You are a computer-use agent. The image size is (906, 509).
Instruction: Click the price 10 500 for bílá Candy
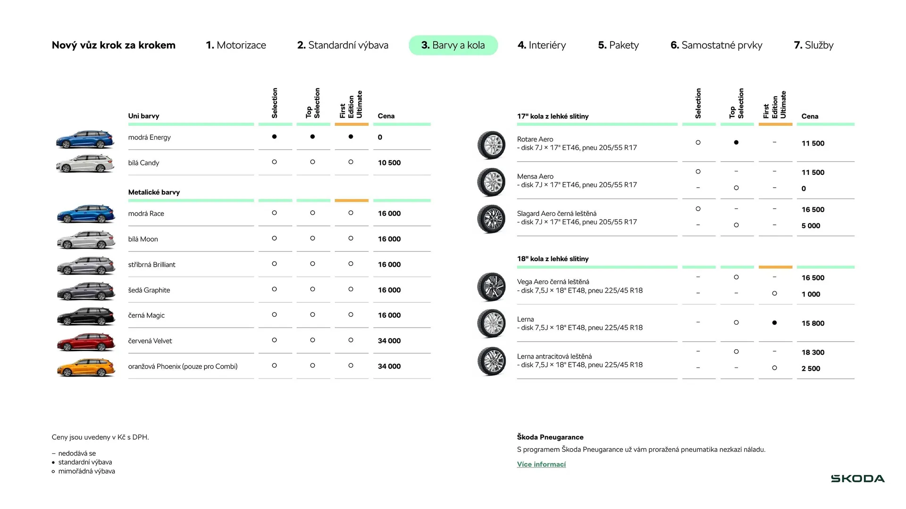[x=389, y=163]
